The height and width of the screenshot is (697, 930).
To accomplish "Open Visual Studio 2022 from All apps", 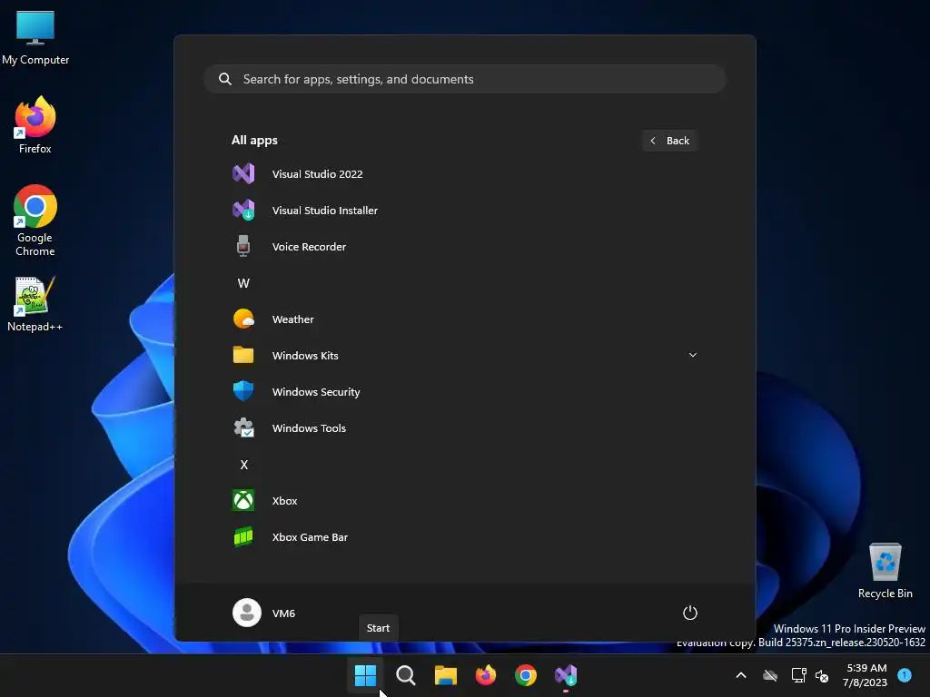I will pos(464,173).
